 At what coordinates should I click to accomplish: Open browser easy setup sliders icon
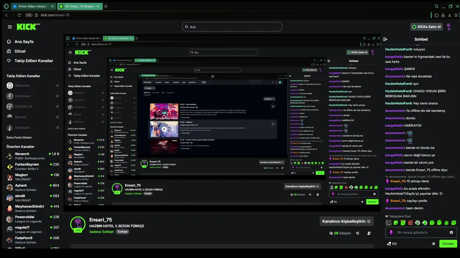tap(456, 15)
